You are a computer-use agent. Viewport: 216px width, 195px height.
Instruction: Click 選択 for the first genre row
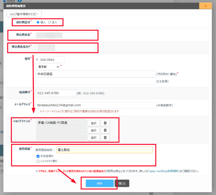point(94,123)
